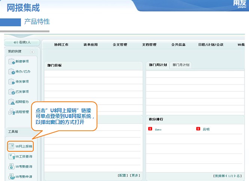Screen dimensions: 249x181
Task: Open 超期督办 warning icon
Action: point(12,102)
